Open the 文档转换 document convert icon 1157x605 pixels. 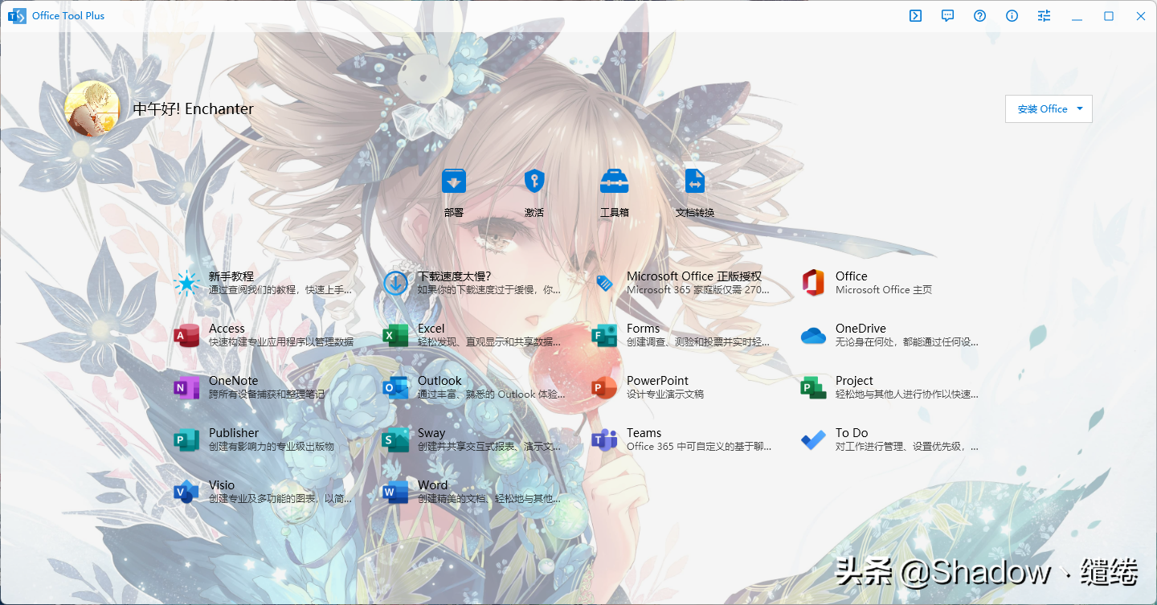[695, 181]
